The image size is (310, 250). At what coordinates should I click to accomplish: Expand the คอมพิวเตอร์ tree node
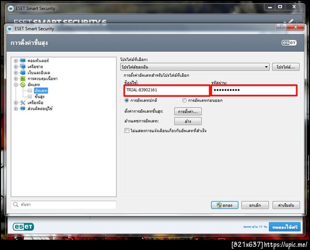tap(16, 60)
